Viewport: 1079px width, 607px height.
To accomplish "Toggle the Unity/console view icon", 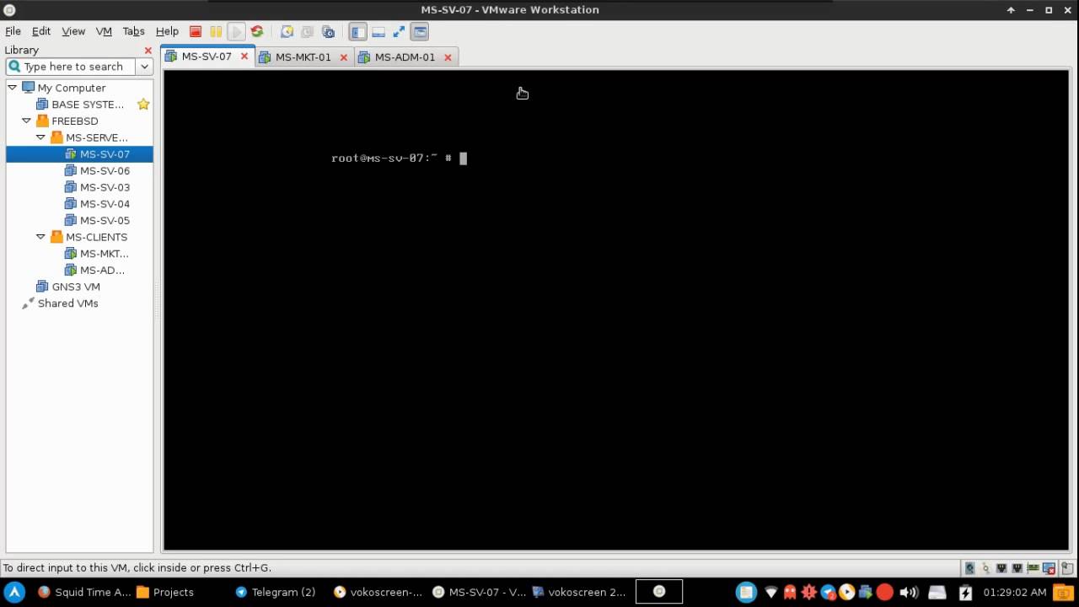I will click(x=420, y=31).
